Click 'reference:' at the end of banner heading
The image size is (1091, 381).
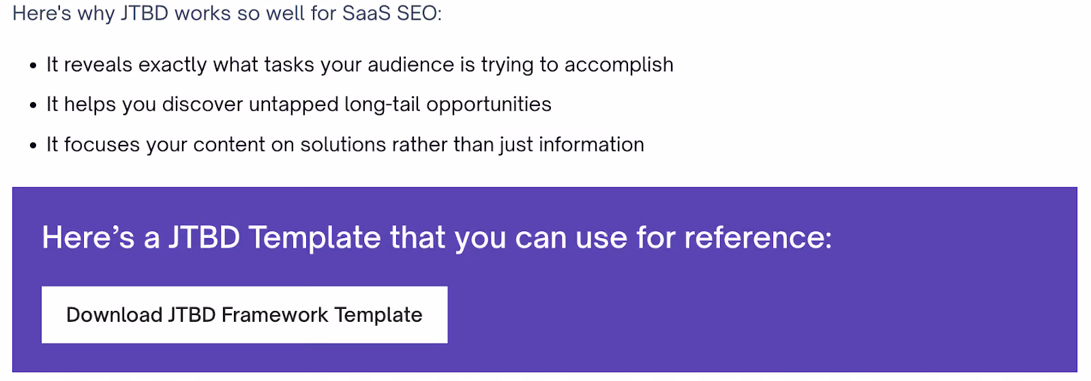(x=758, y=238)
